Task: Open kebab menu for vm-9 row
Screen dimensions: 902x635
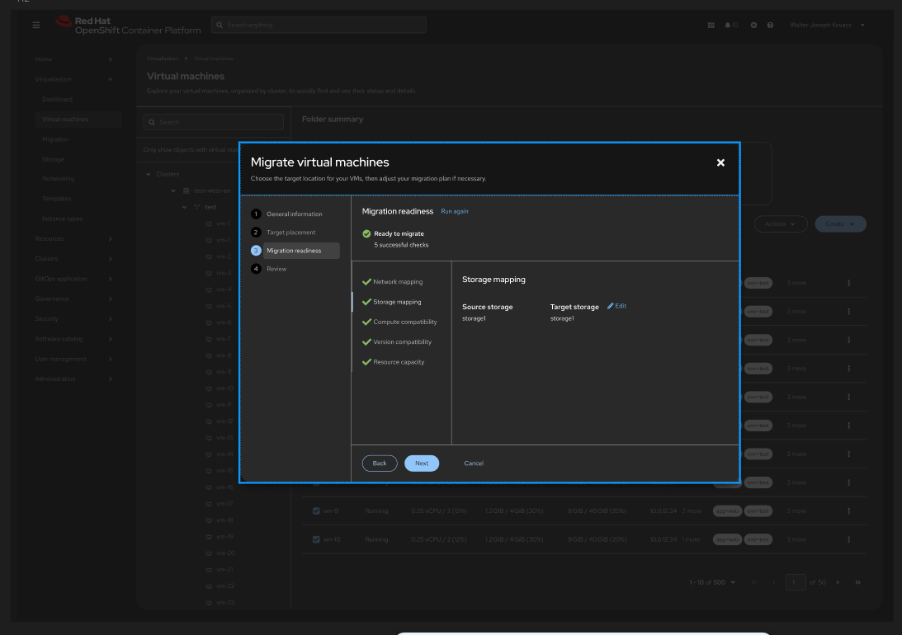Action: click(x=848, y=511)
